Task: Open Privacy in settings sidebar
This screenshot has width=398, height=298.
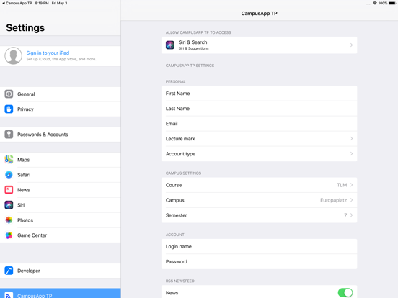Action: tap(60, 109)
